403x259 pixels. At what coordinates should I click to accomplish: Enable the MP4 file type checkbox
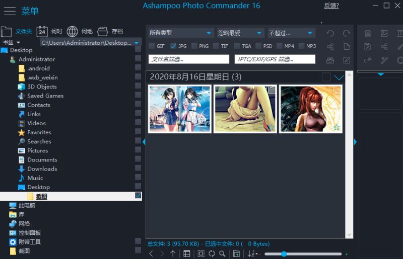coord(280,46)
